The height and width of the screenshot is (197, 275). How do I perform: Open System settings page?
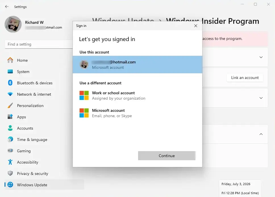(44, 72)
